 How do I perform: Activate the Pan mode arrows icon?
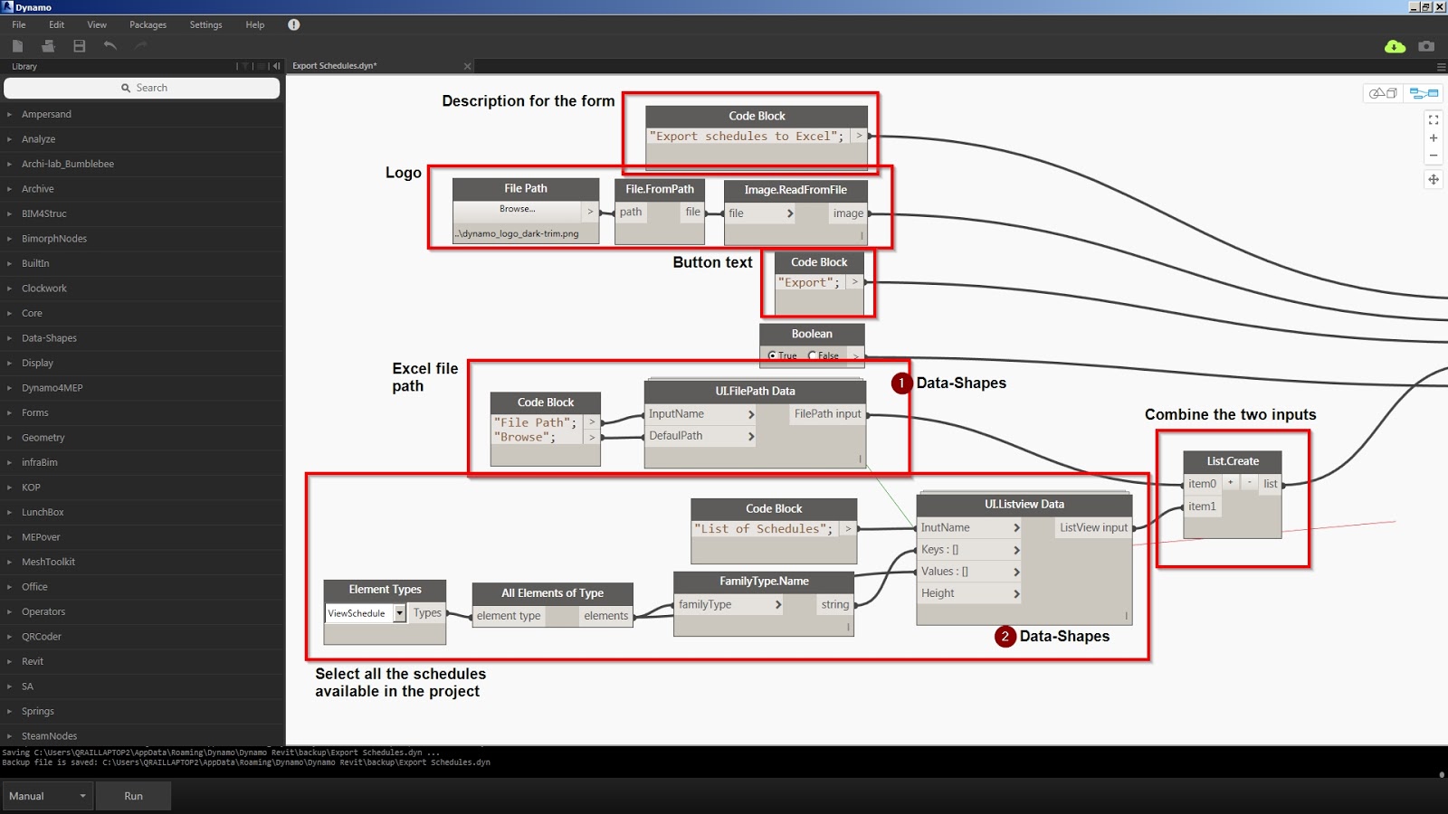1434,179
